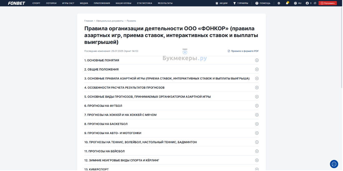
Task: Open notifications bell icon
Action: tap(287, 3)
